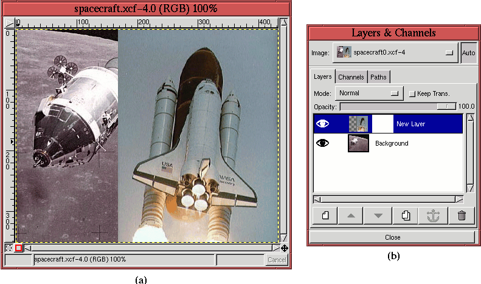Delete layer using the trash icon
The width and height of the screenshot is (481, 284).
[462, 215]
